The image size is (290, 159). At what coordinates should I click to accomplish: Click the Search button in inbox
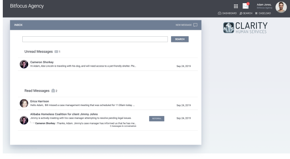coord(180,39)
